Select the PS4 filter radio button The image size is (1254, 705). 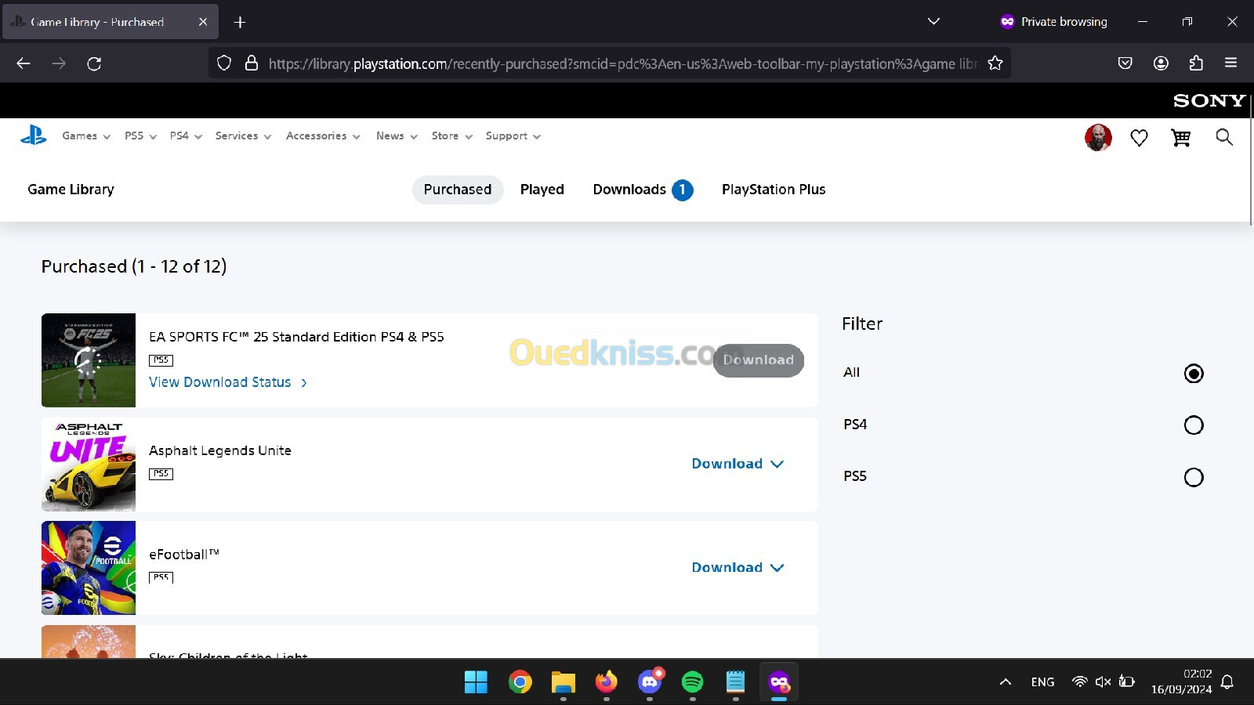coord(1194,425)
